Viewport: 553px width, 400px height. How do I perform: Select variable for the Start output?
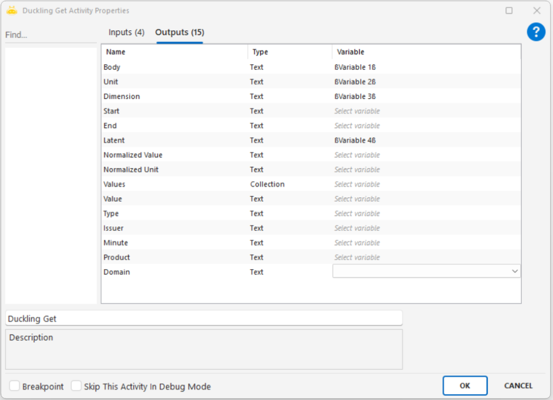[x=357, y=111]
